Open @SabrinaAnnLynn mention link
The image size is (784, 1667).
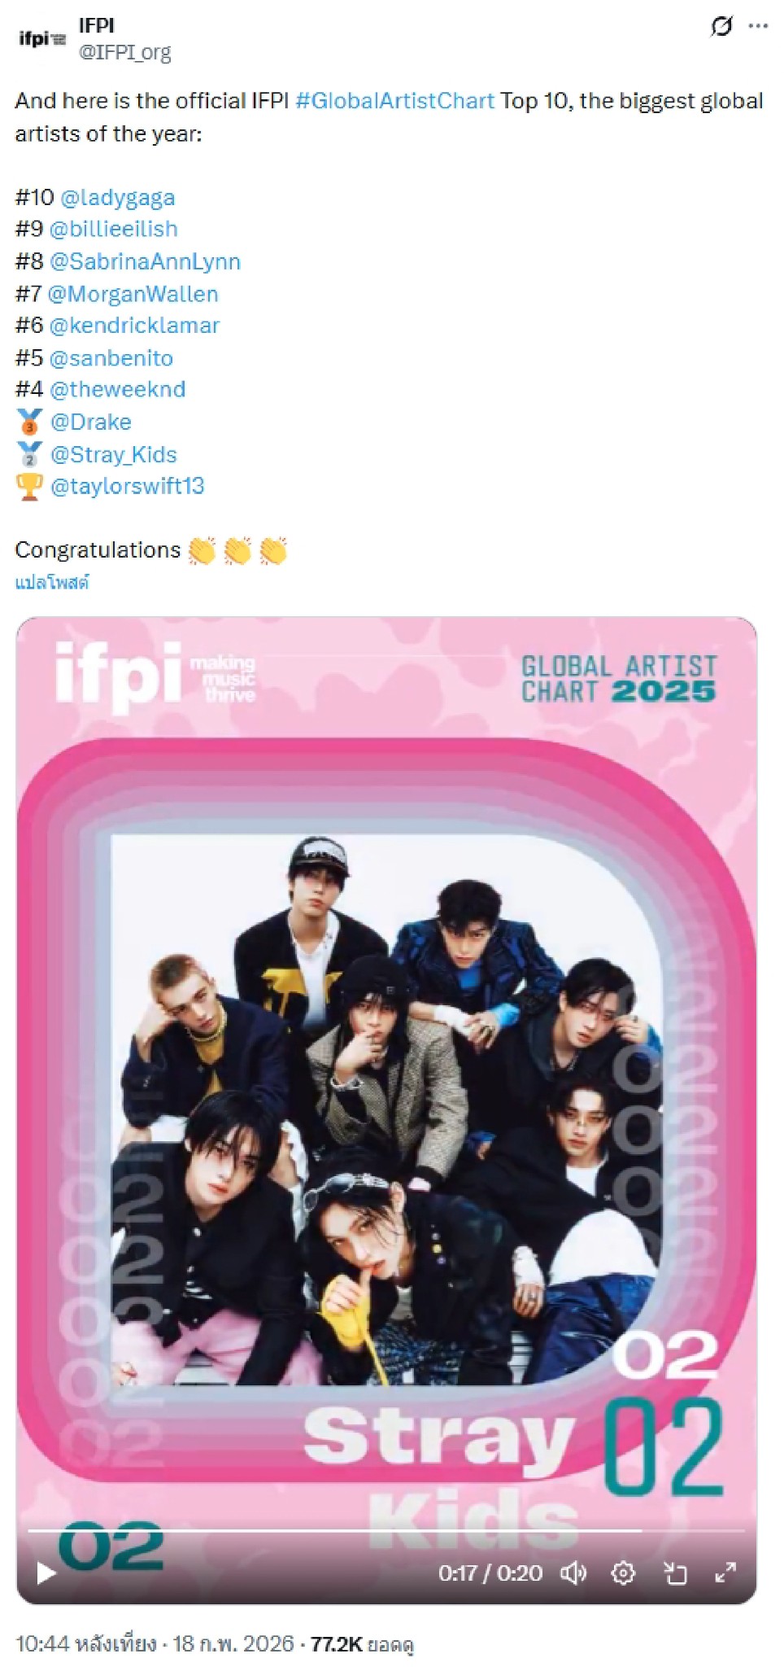[145, 262]
